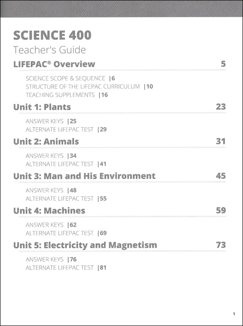243x326 pixels.
Task: Open Alternate LIFEPAC Test page 55
Action: coord(66,198)
